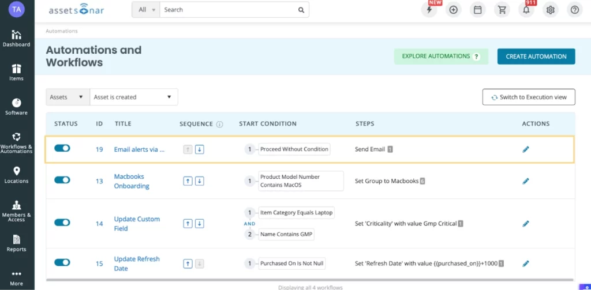Edit Update Refresh Date with pencil icon
This screenshot has height=290, width=591.
pyautogui.click(x=526, y=263)
